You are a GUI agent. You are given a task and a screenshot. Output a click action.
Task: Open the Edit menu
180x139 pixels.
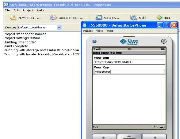(x=16, y=10)
